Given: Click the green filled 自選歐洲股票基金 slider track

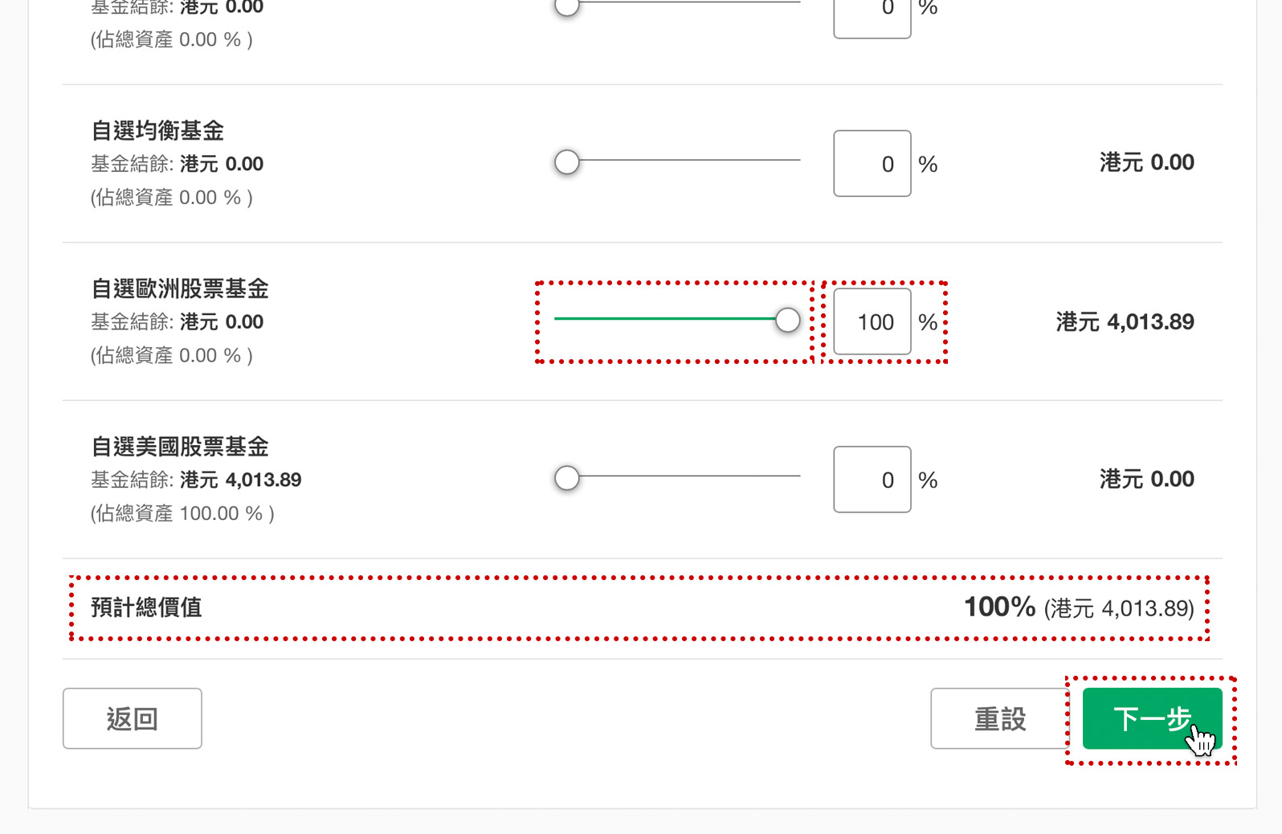Looking at the screenshot, I should pos(665,318).
